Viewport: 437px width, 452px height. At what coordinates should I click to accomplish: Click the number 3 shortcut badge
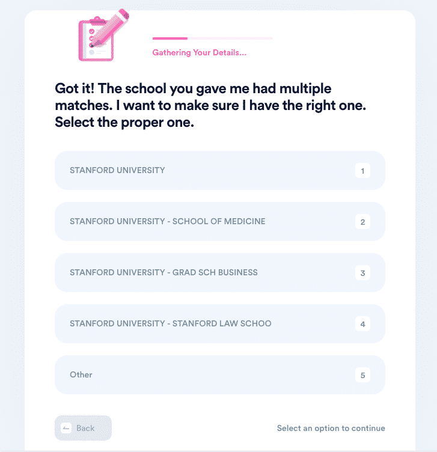[x=362, y=273]
